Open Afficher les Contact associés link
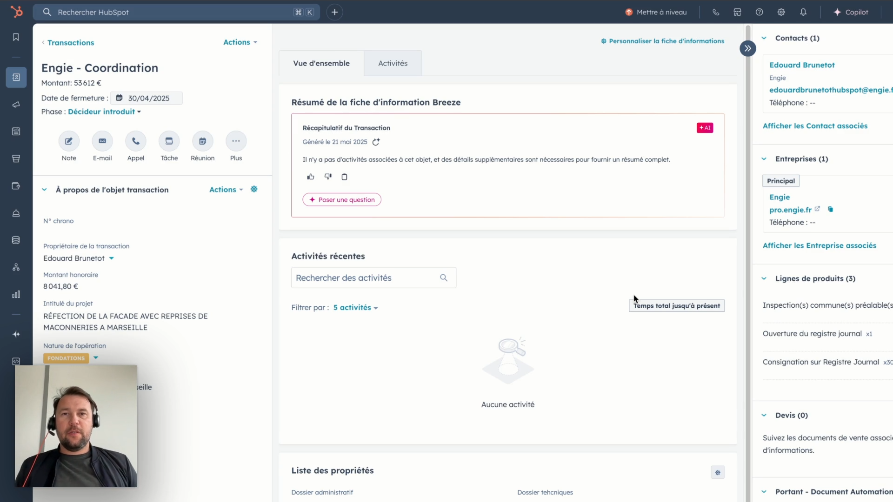The image size is (893, 502). click(815, 126)
